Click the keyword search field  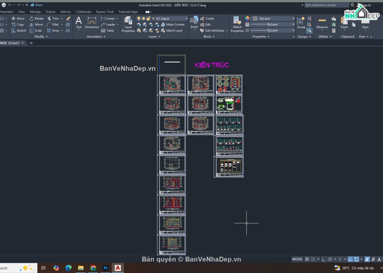326,5
